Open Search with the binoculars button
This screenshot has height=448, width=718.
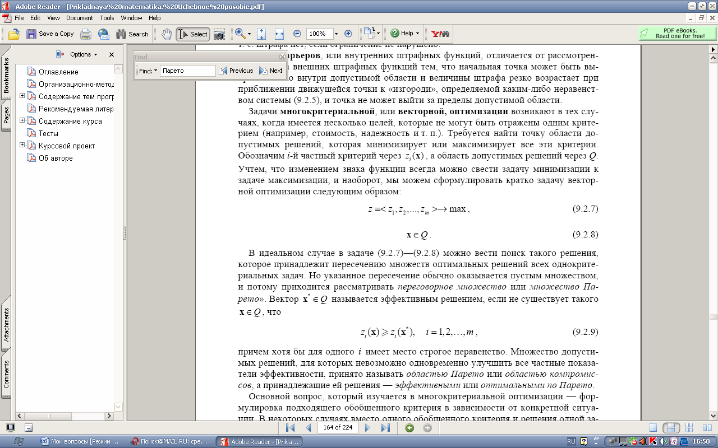[x=132, y=34]
